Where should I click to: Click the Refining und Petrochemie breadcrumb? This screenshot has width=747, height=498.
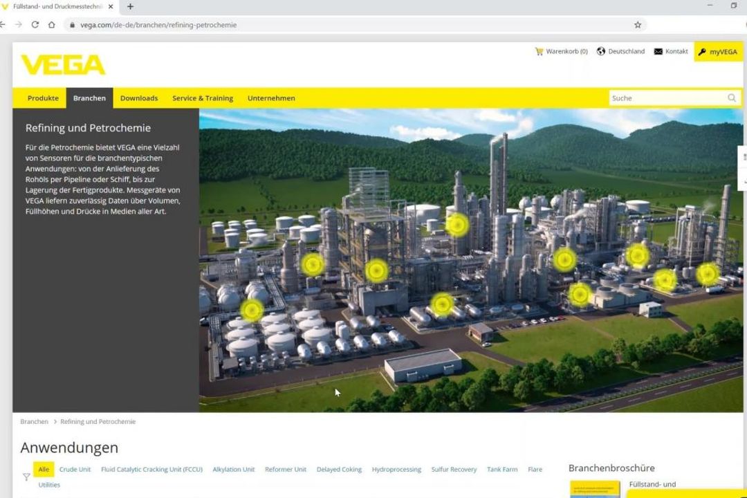point(98,422)
